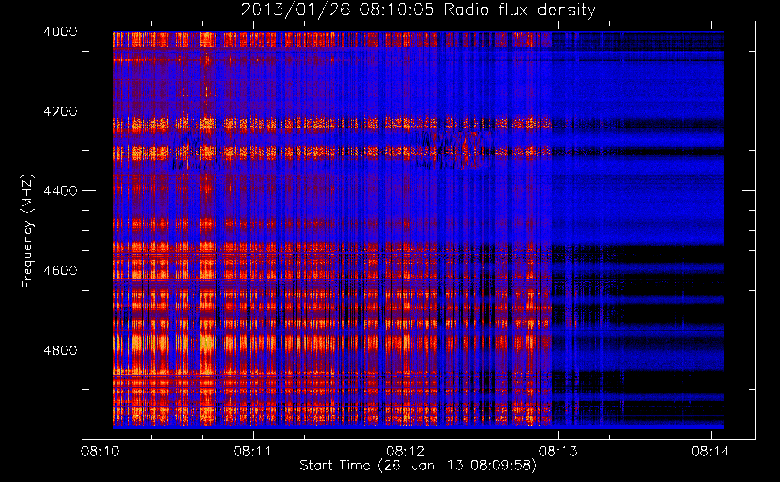The height and width of the screenshot is (482, 780).
Task: Click the 08:14 time axis label
Action: pos(711,452)
